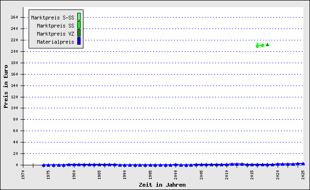This screenshot has height=190, width=310.
Task: Select the "Marktpreis S-SS" legend label
Action: [x=52, y=18]
